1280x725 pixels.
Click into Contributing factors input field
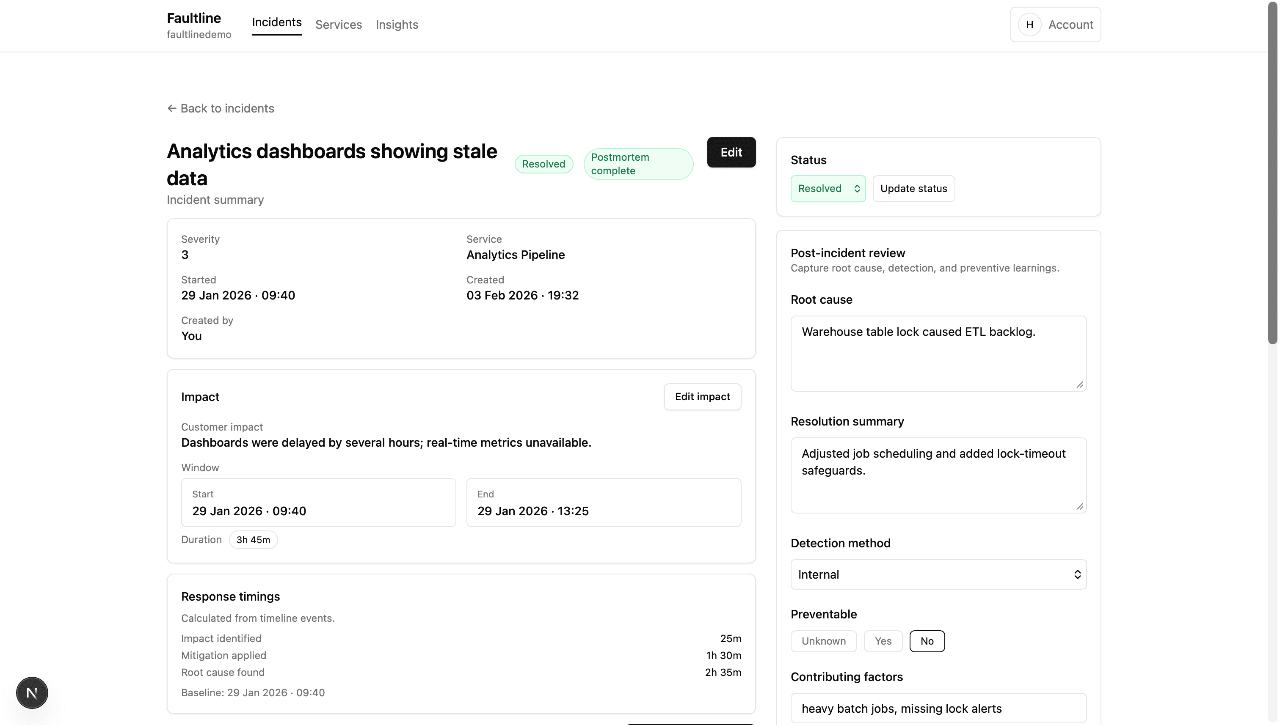coord(938,708)
